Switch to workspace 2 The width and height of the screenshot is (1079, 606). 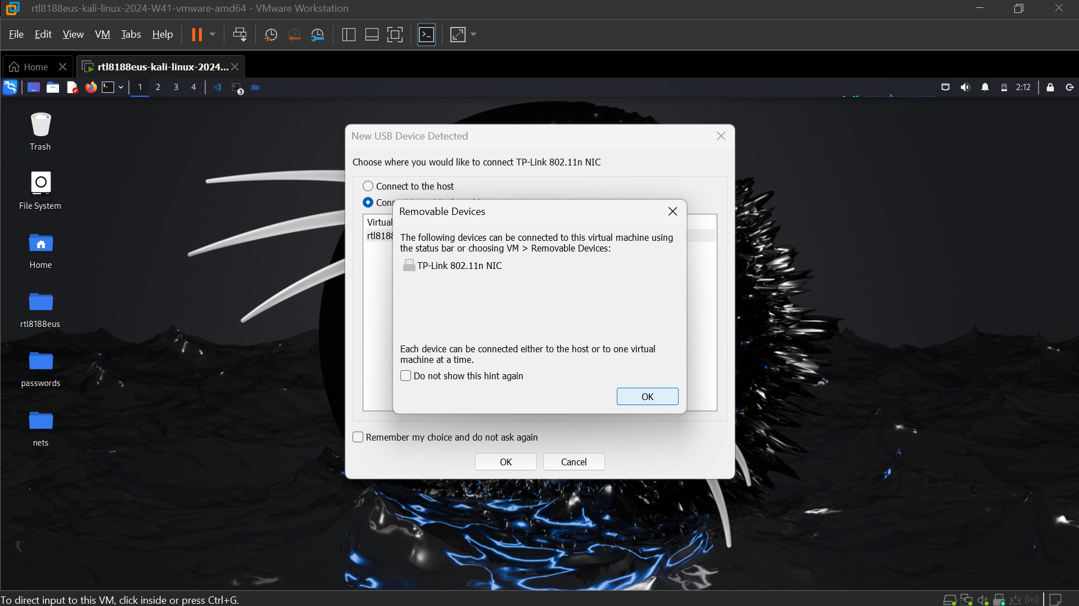tap(158, 87)
